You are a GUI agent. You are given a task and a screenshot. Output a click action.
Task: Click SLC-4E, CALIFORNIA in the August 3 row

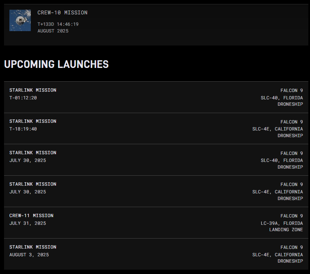coord(278,255)
